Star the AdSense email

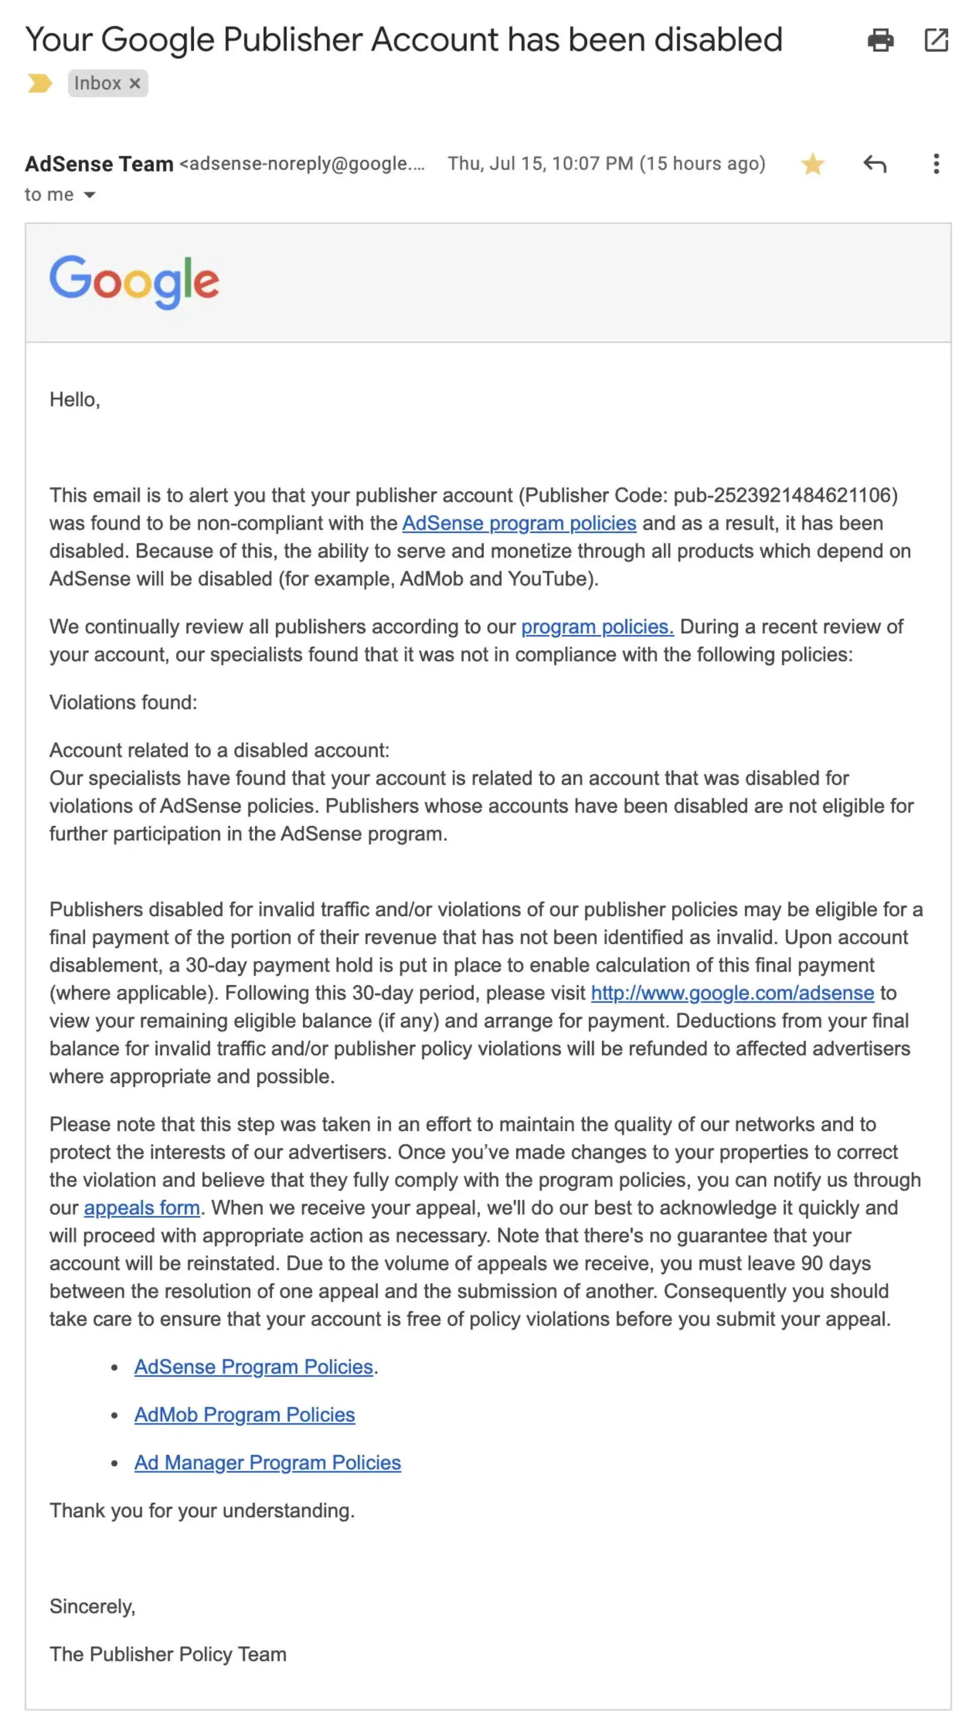[813, 164]
